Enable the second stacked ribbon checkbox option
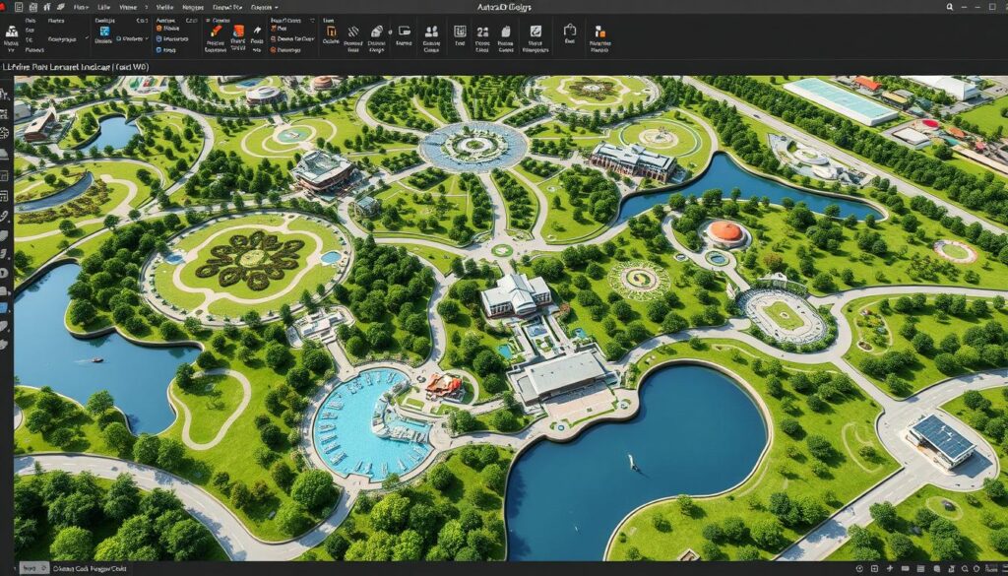The width and height of the screenshot is (1008, 576). coord(157,50)
